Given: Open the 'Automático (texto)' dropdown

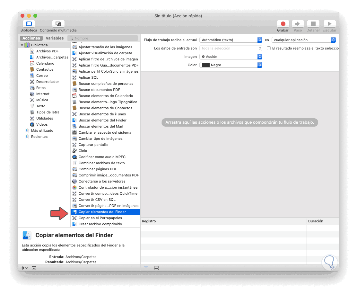Looking at the screenshot, I should tap(231, 40).
